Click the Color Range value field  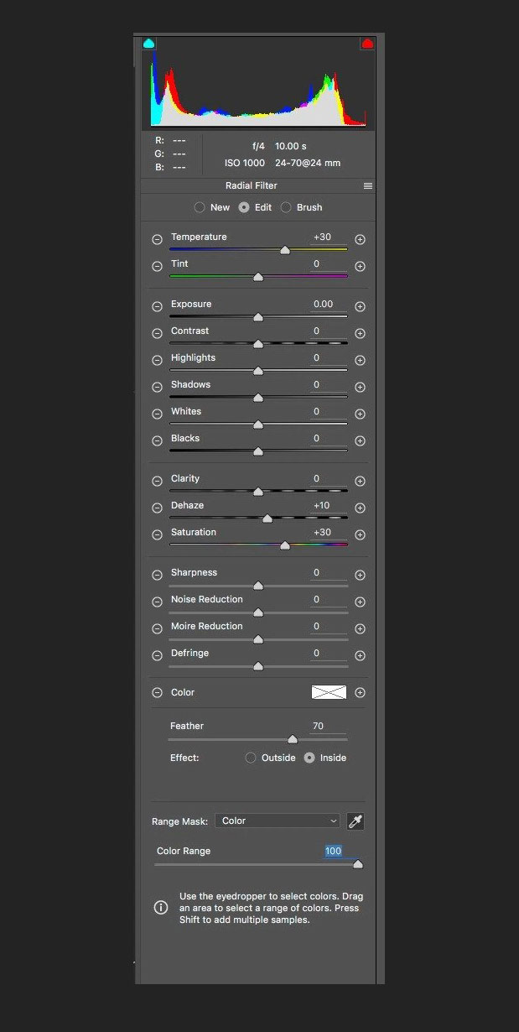click(x=334, y=851)
